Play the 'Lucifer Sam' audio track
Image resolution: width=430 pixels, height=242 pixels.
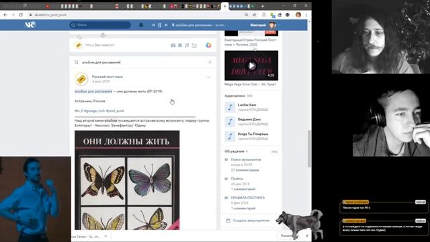[230, 108]
